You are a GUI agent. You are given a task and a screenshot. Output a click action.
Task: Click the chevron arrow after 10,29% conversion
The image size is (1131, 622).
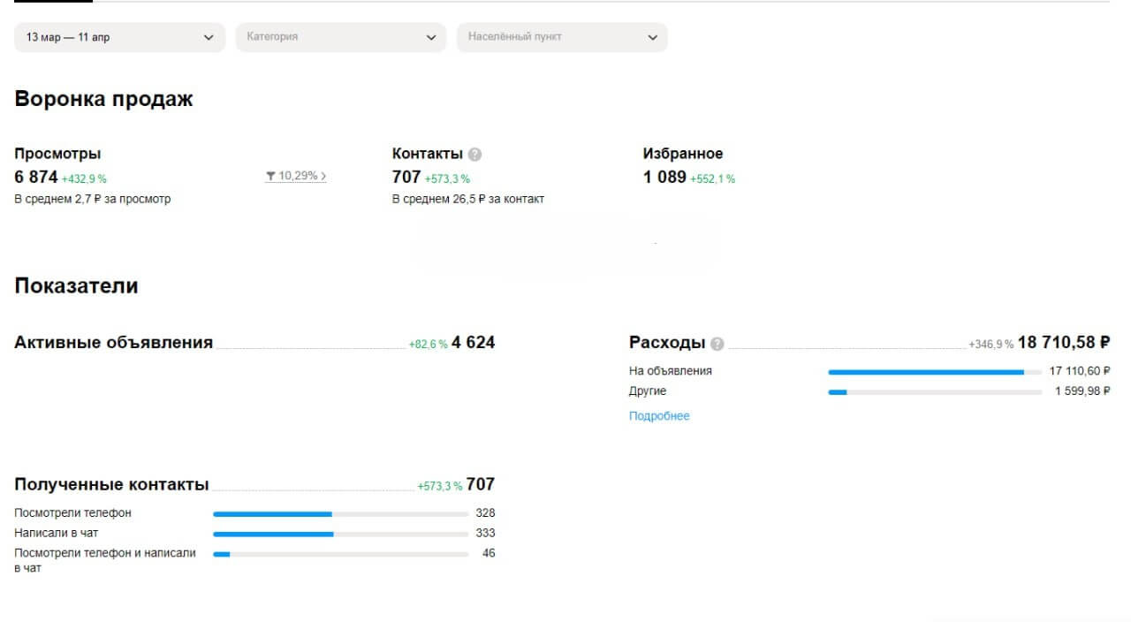[323, 177]
